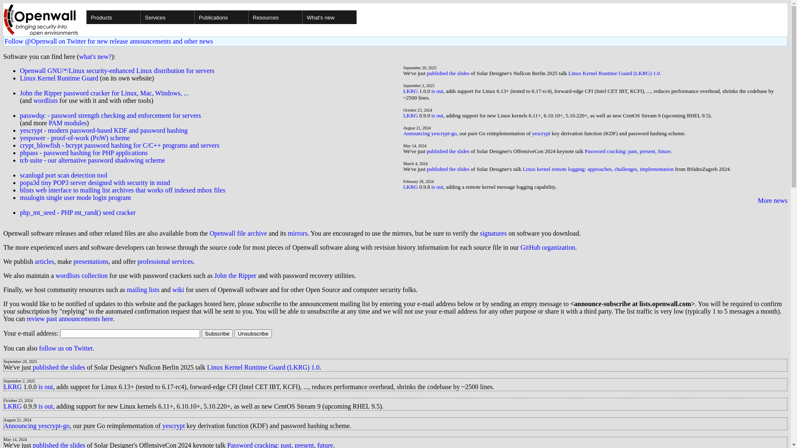Open bottom list LKRG 1.0 talk link
The width and height of the screenshot is (797, 448).
point(263,368)
